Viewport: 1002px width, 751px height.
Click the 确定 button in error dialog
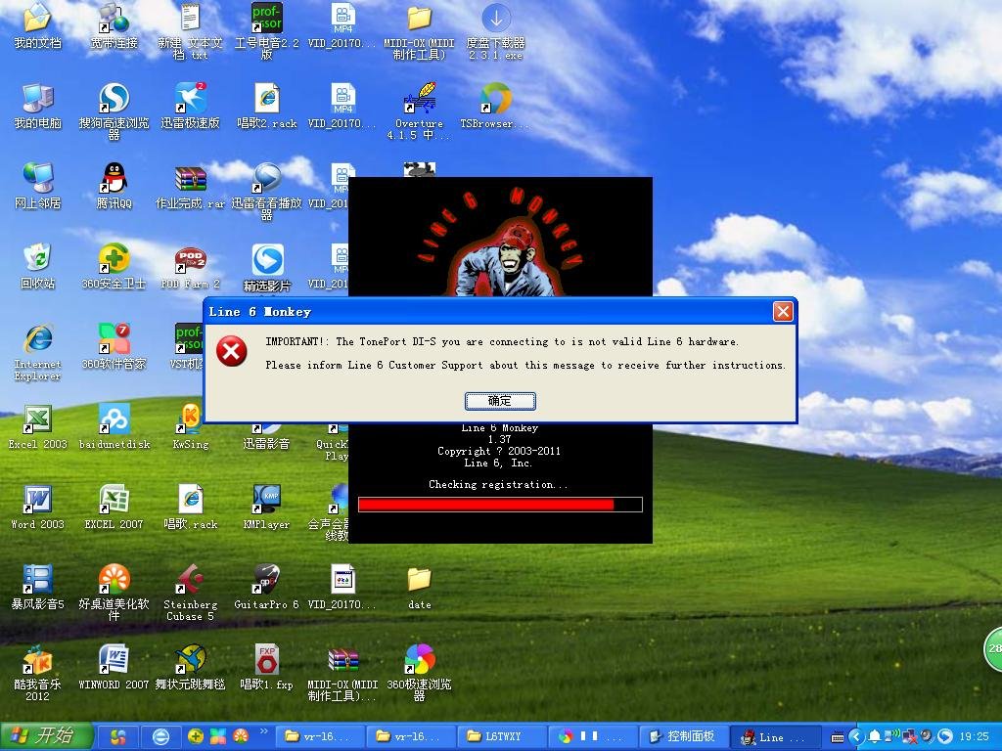click(500, 401)
